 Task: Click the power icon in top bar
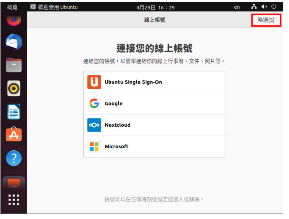coord(274,7)
